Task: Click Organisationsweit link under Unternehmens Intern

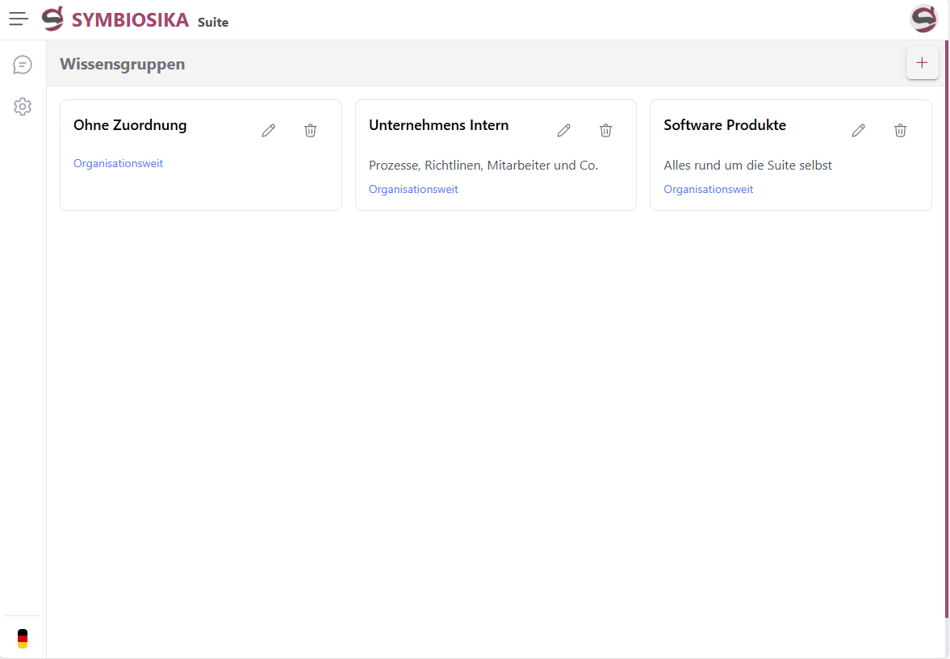Action: [413, 189]
